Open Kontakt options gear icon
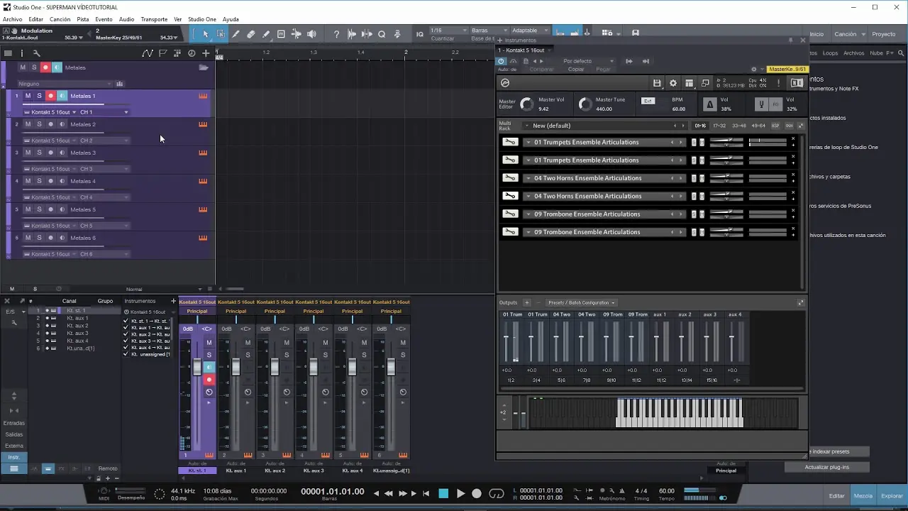The image size is (908, 511). (673, 83)
